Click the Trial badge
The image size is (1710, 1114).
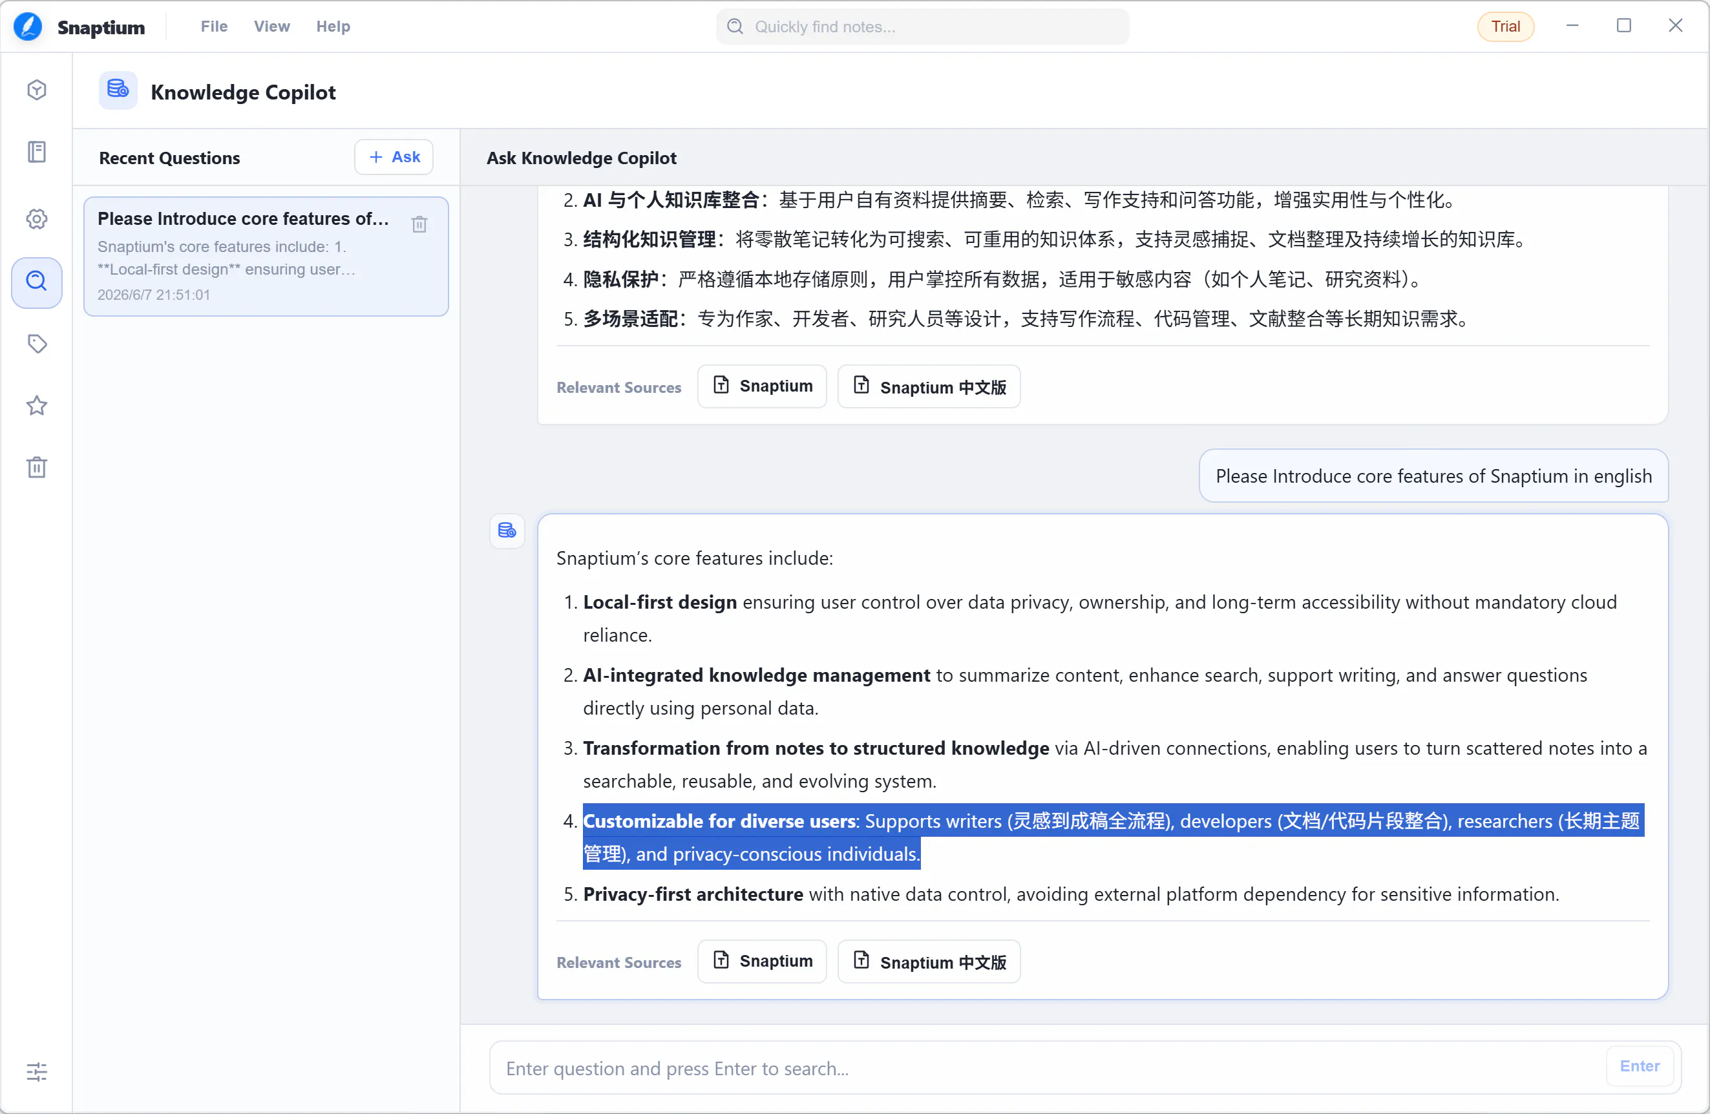tap(1505, 26)
